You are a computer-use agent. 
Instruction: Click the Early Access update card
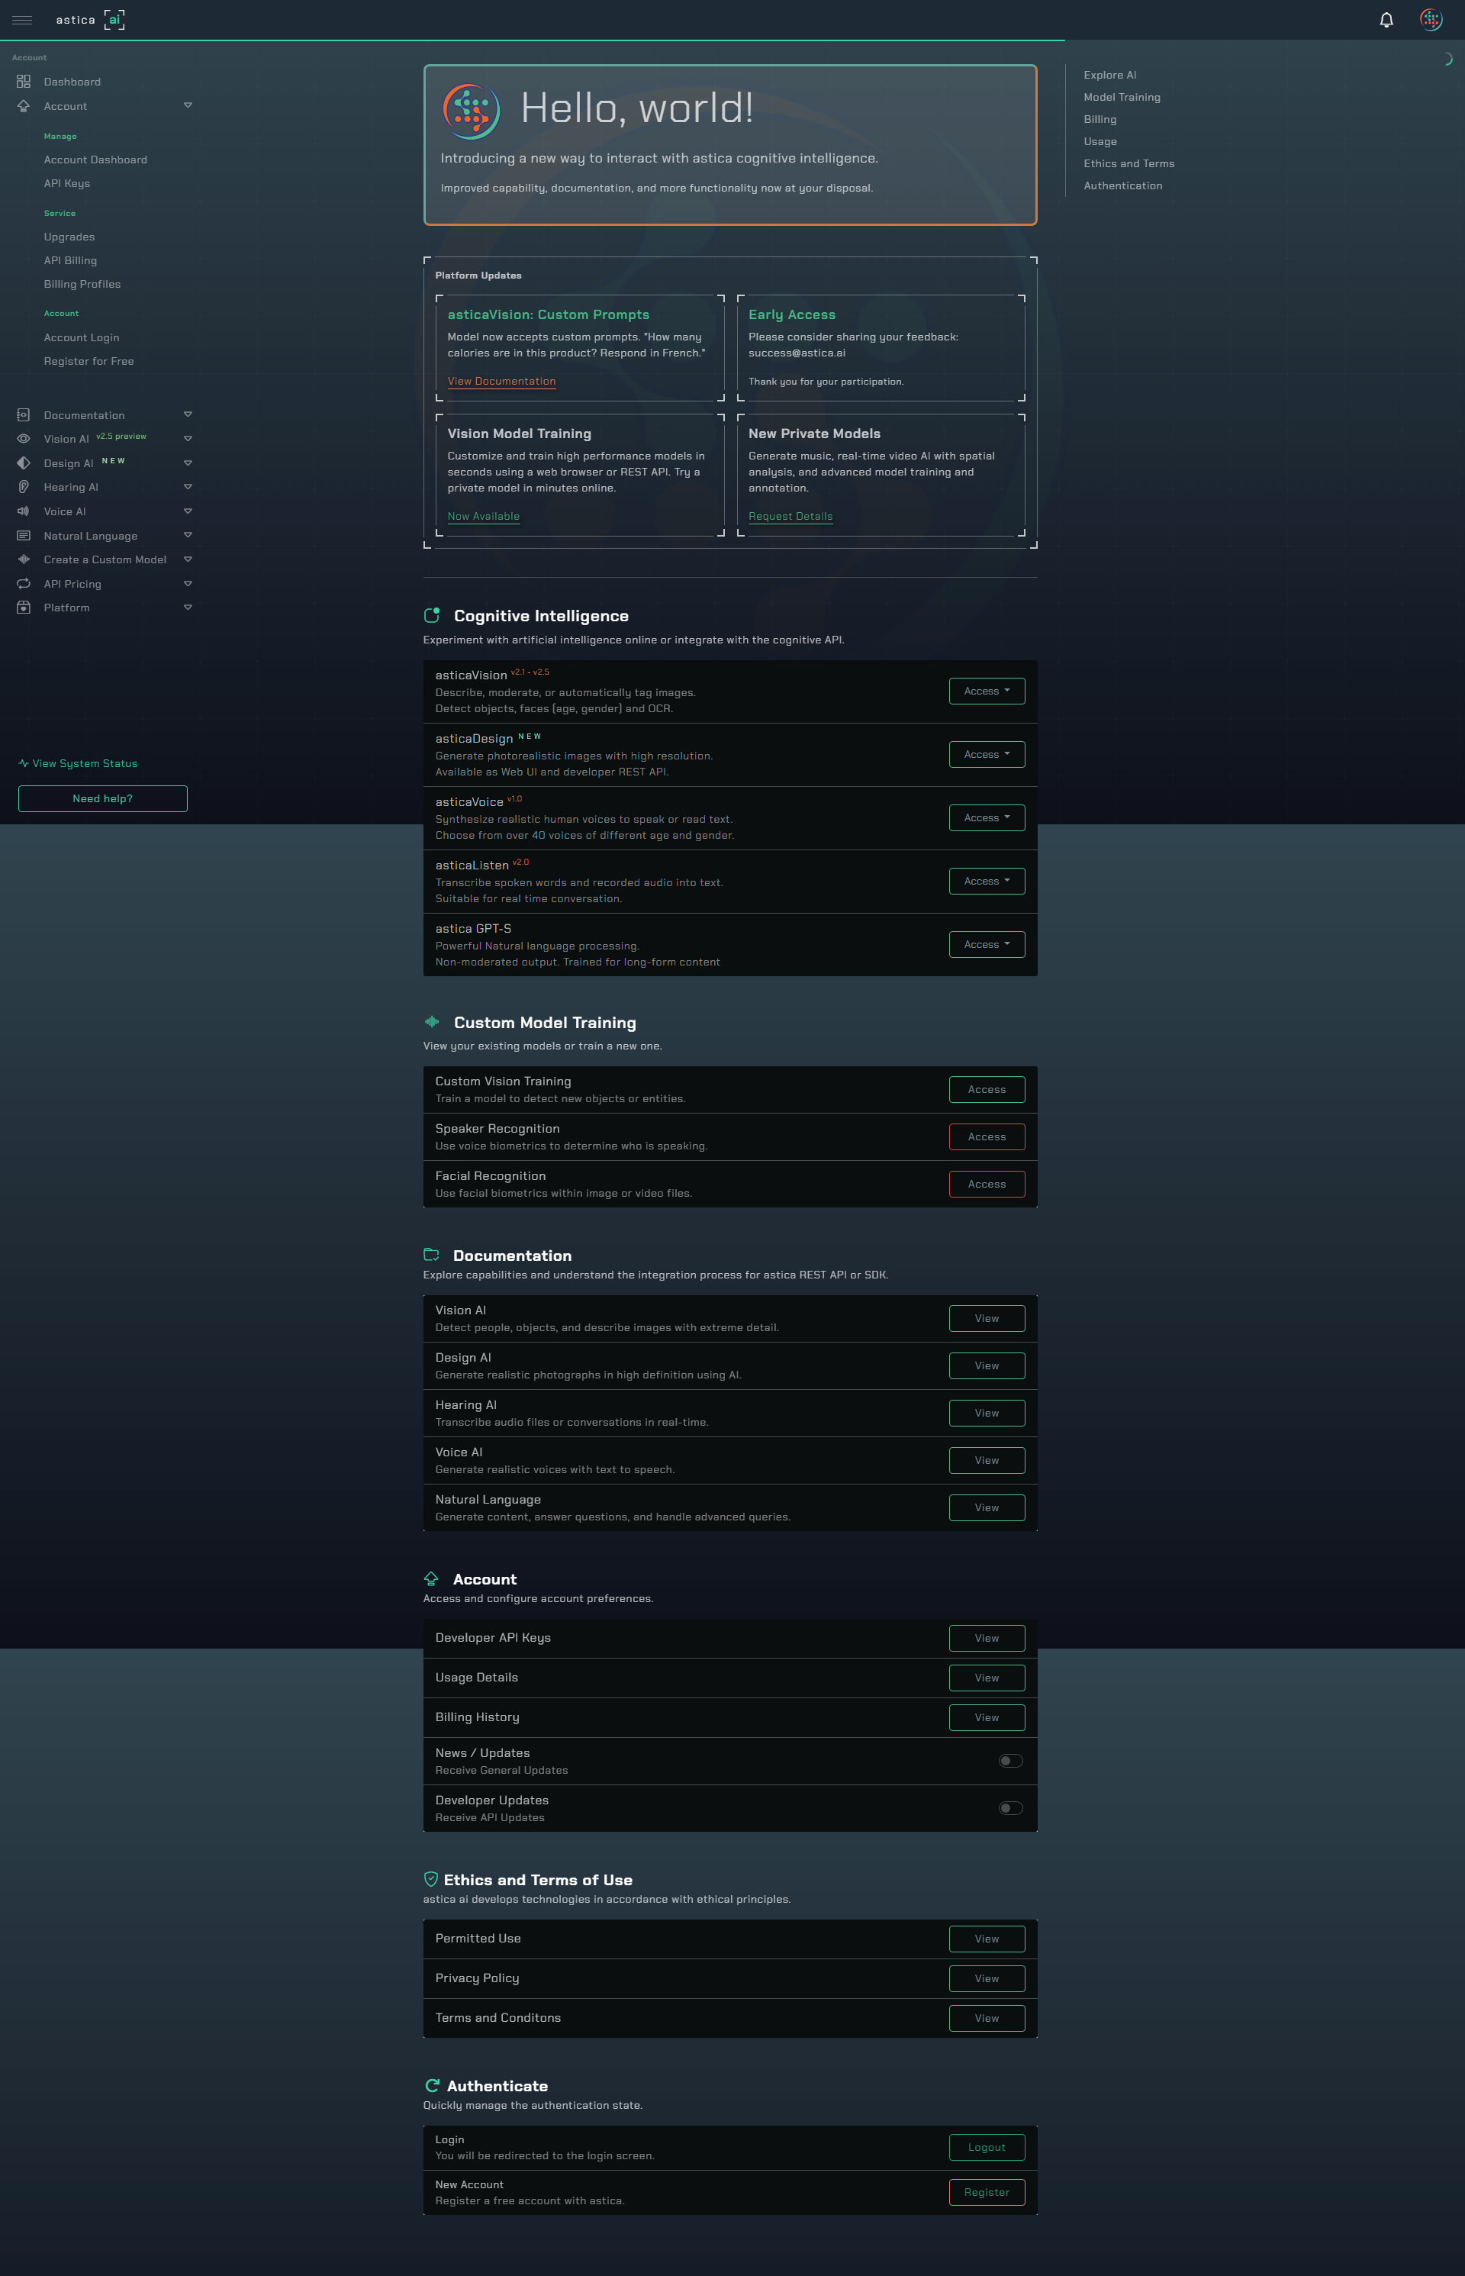(x=881, y=348)
